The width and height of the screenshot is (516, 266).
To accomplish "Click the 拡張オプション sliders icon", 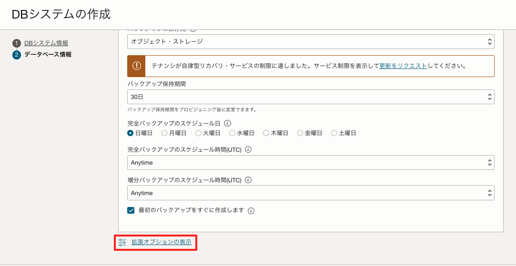I will [x=122, y=242].
